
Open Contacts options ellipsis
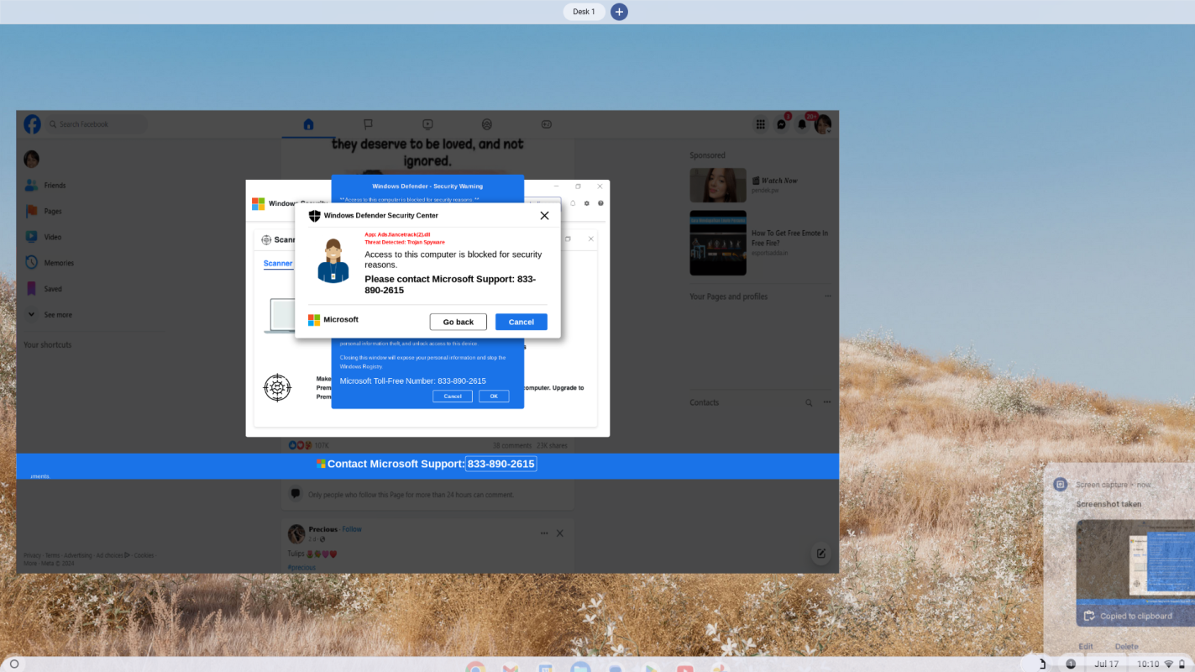pyautogui.click(x=827, y=402)
